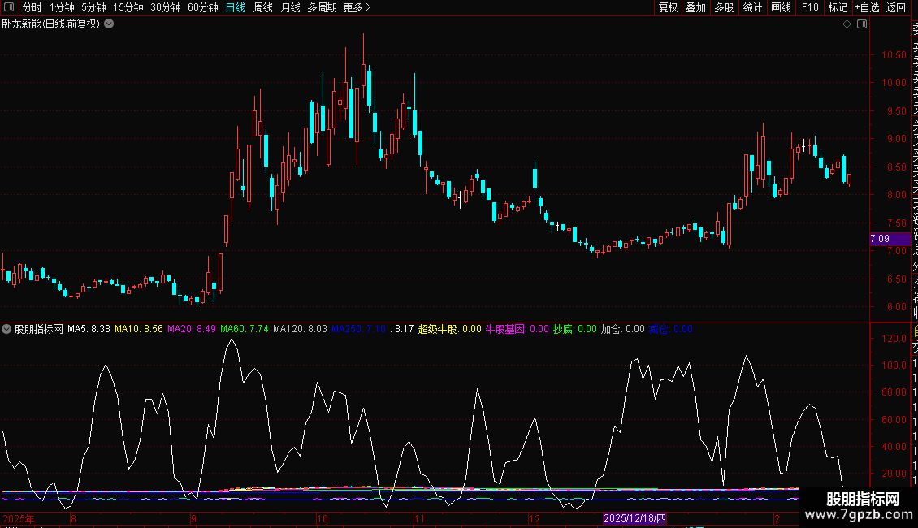Screen dimensions: 918x528
Task: Click month 9 label on time axis
Action: pos(194,518)
